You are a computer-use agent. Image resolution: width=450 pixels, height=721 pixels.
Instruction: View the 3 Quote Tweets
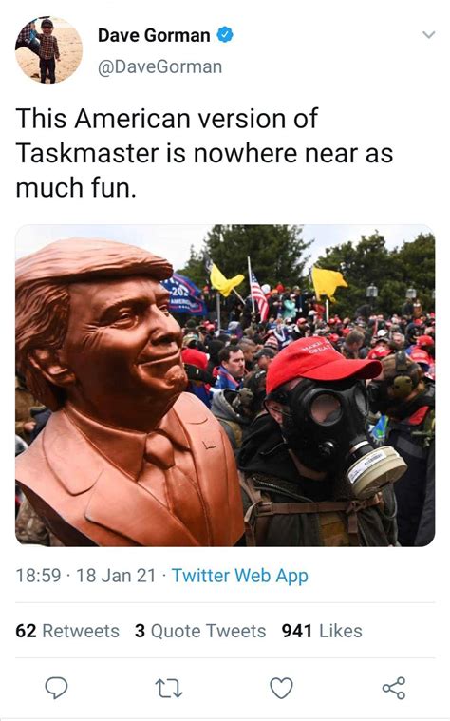(200, 631)
